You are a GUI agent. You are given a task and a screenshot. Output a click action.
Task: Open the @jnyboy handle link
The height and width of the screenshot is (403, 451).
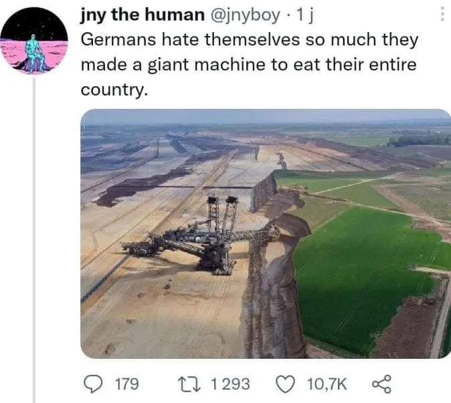click(x=246, y=15)
